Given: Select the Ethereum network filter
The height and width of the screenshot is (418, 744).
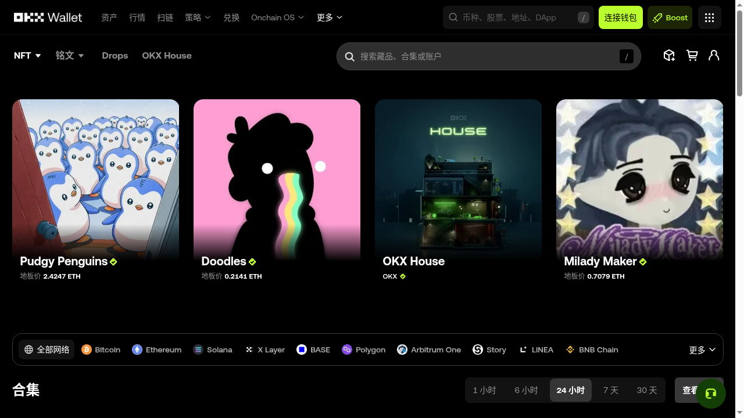Looking at the screenshot, I should [157, 349].
